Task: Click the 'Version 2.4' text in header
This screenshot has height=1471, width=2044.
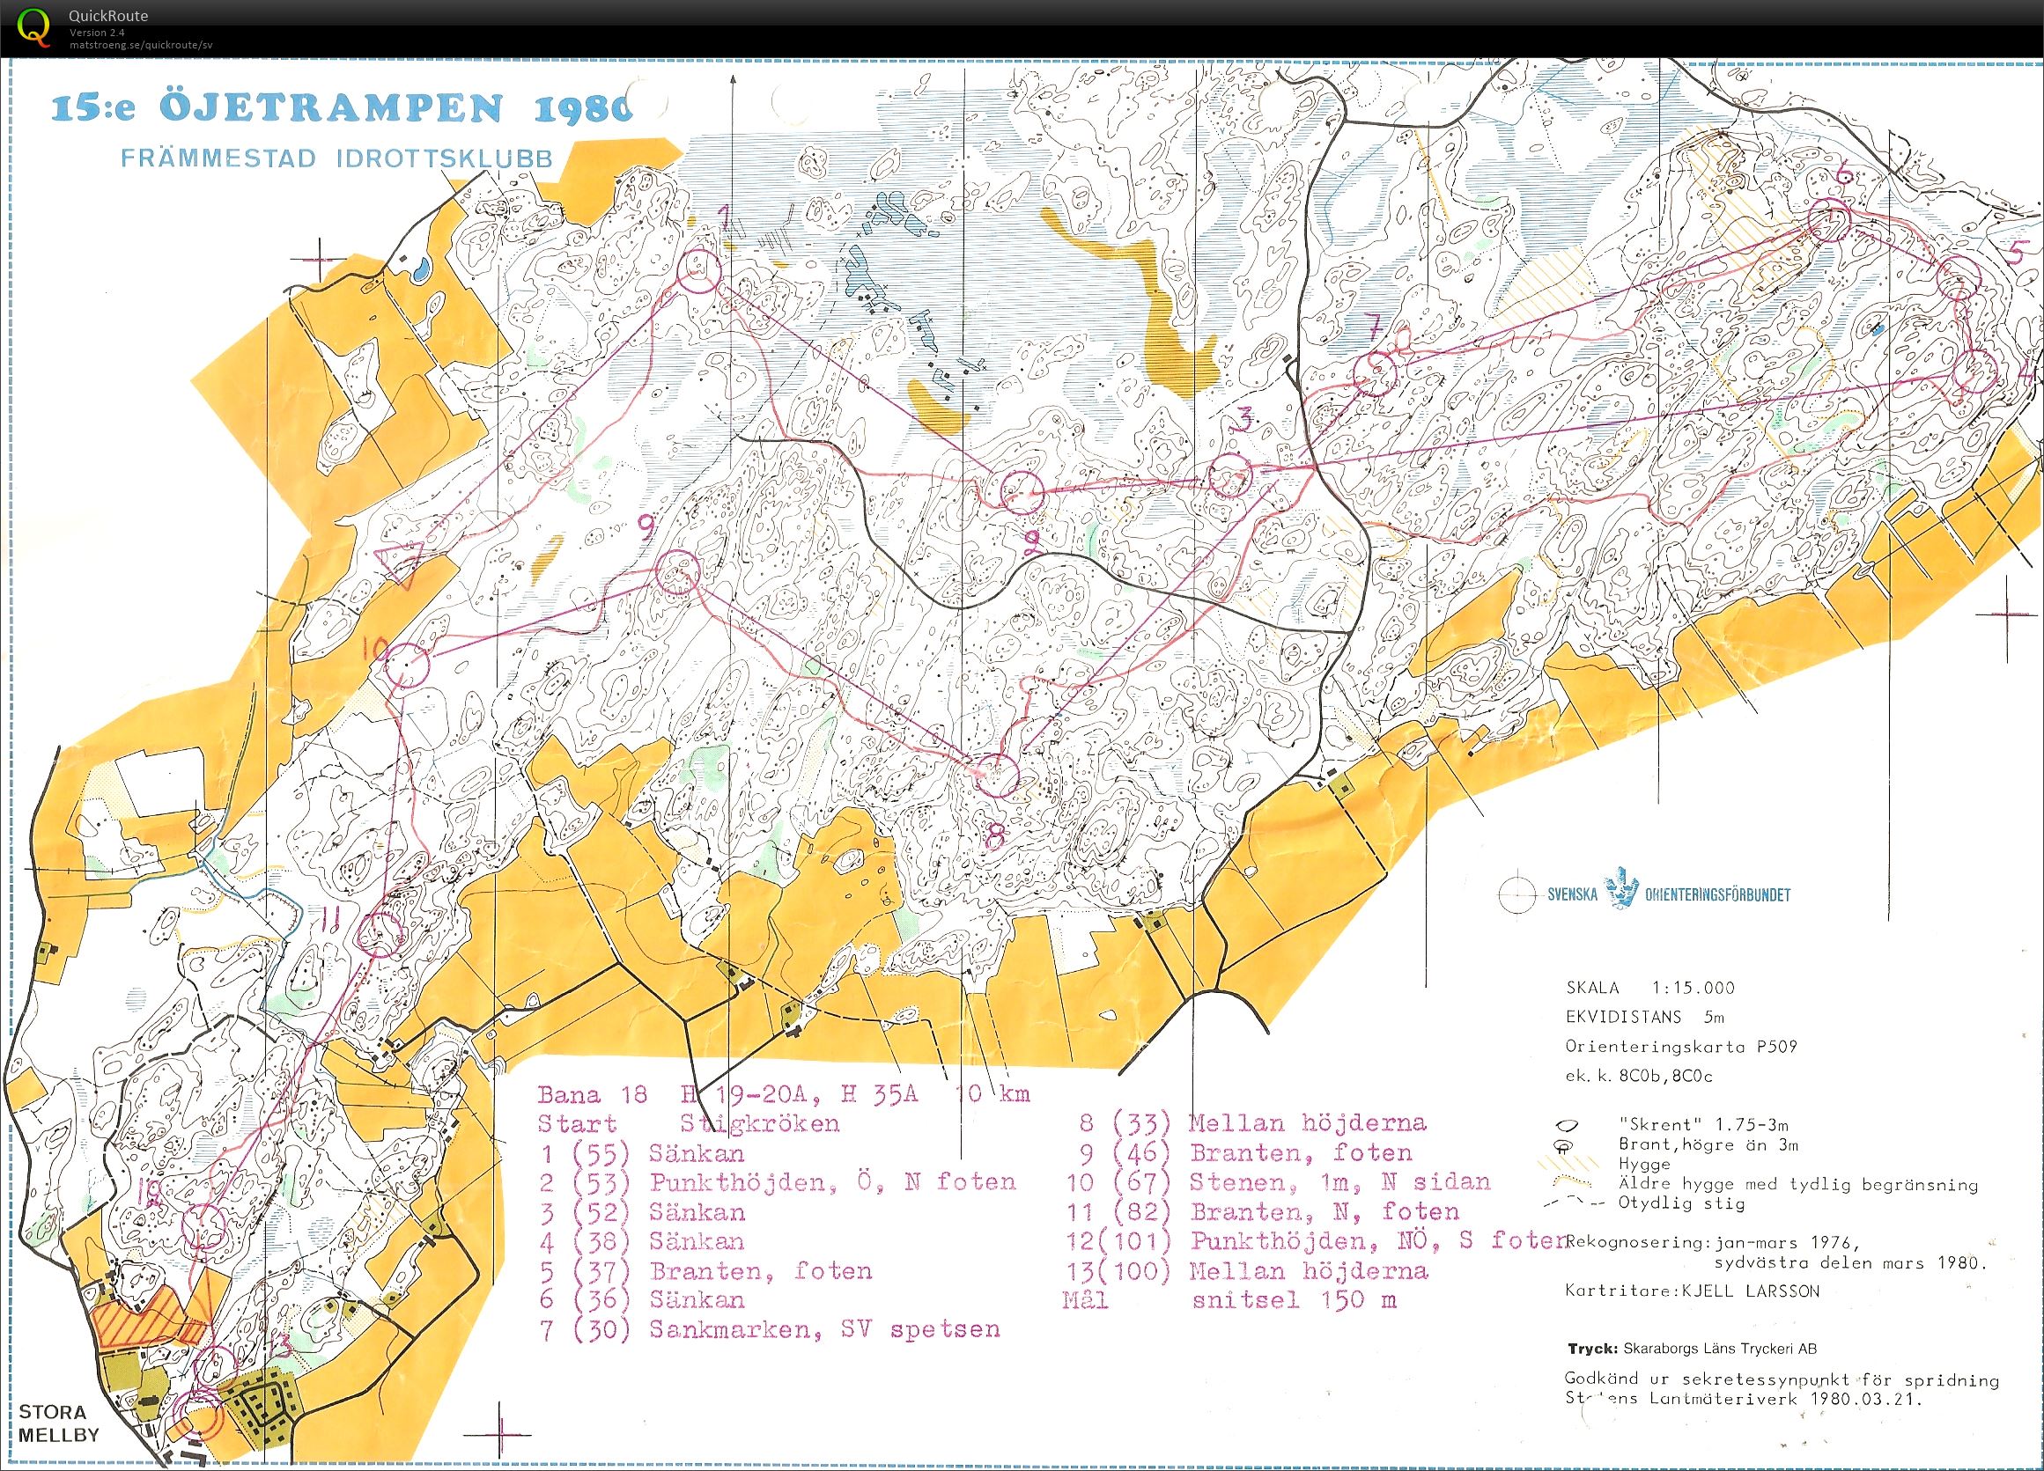Action: [x=97, y=33]
